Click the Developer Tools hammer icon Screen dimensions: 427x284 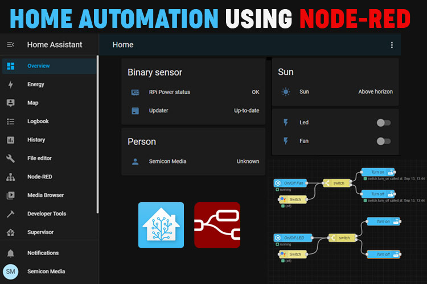tap(11, 214)
